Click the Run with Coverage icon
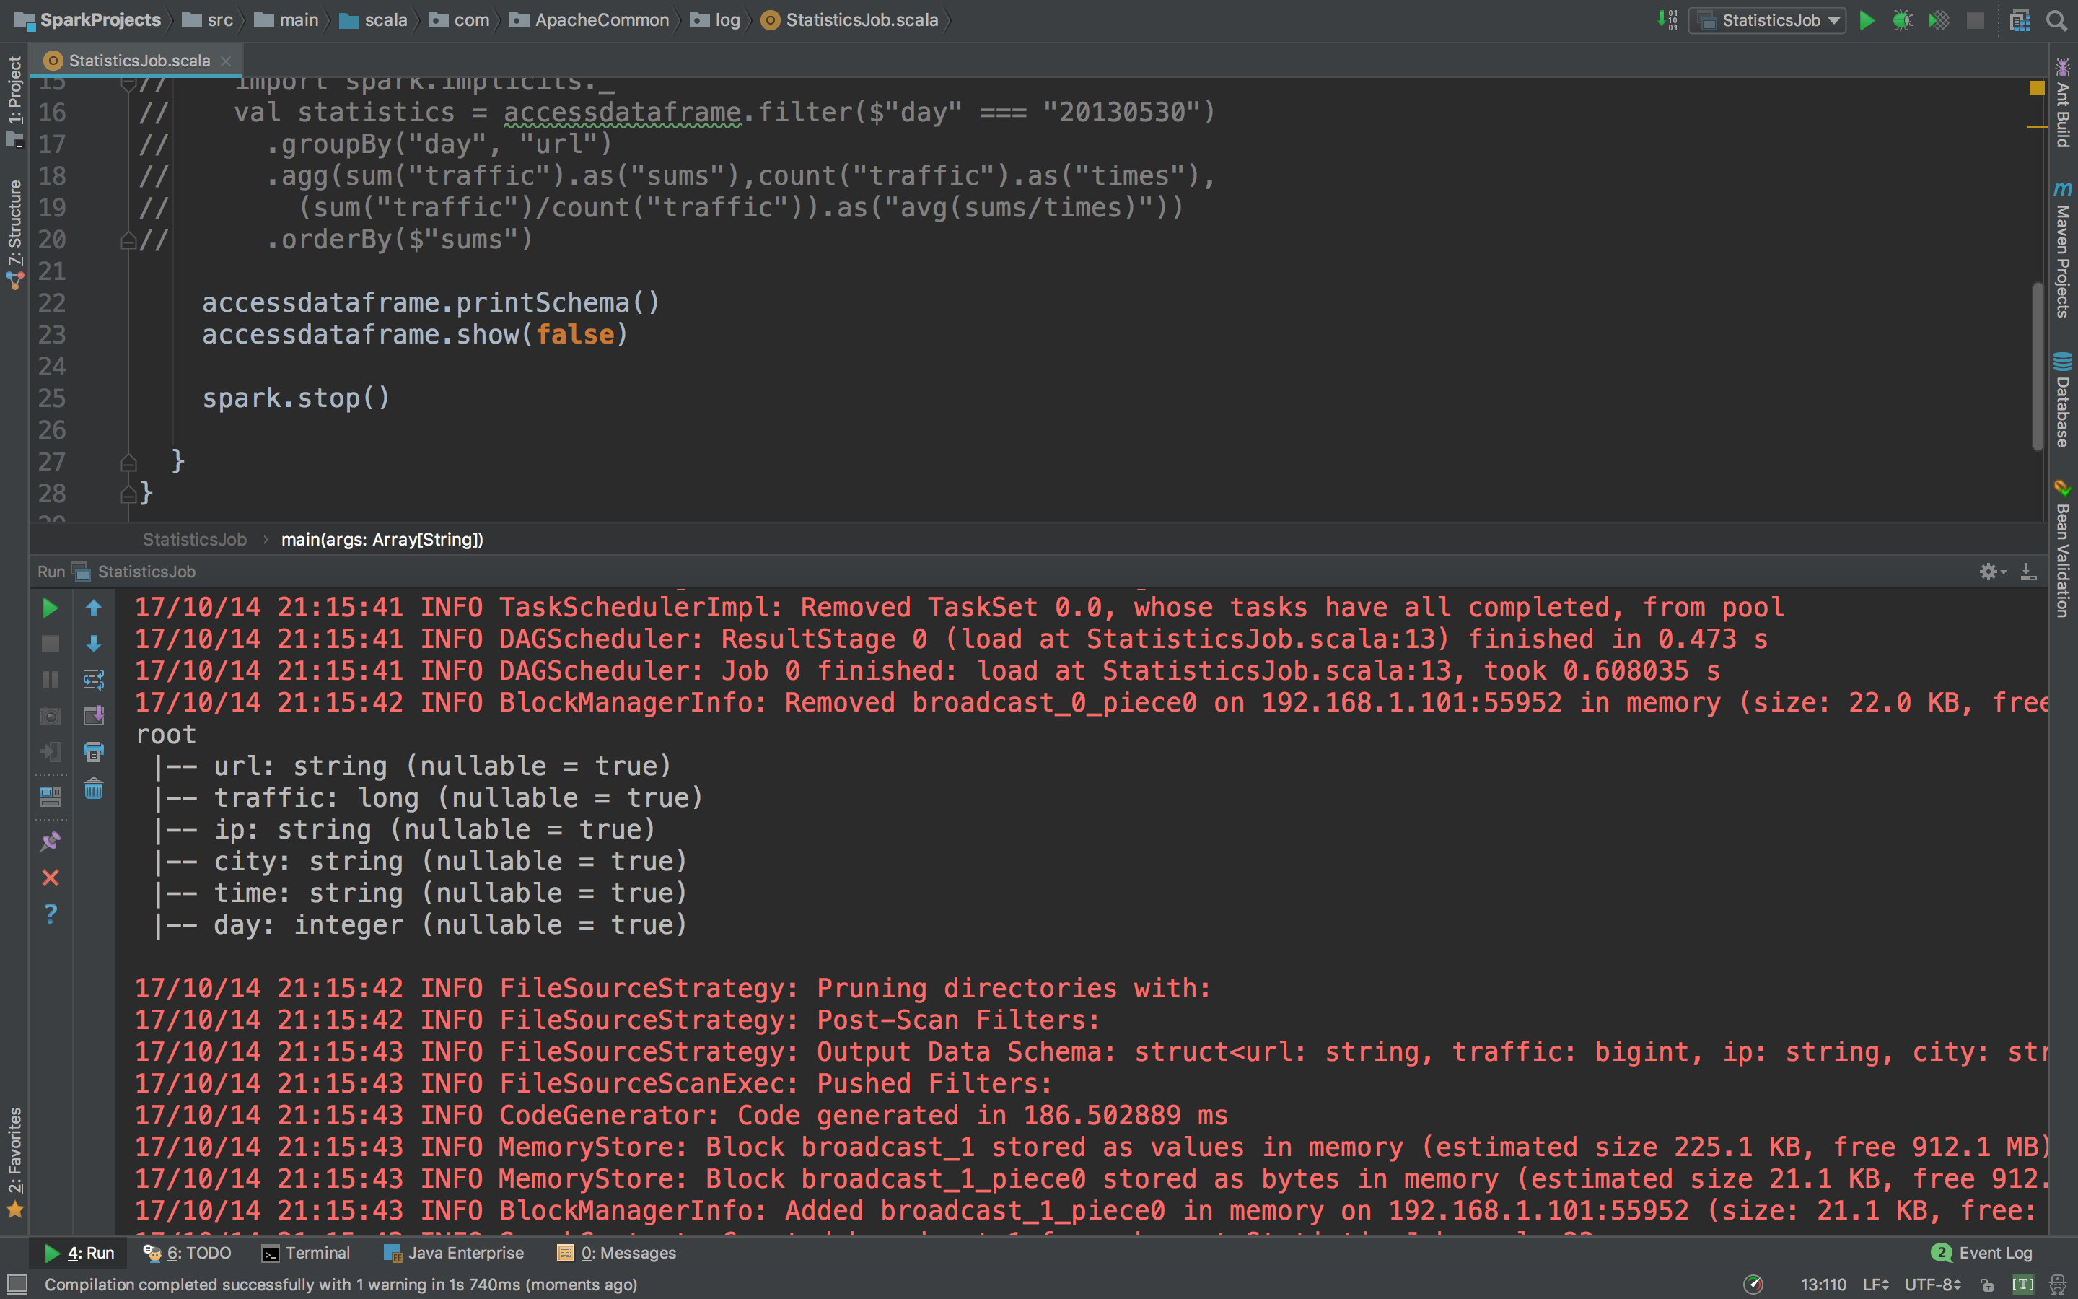2078x1299 pixels. click(1938, 19)
